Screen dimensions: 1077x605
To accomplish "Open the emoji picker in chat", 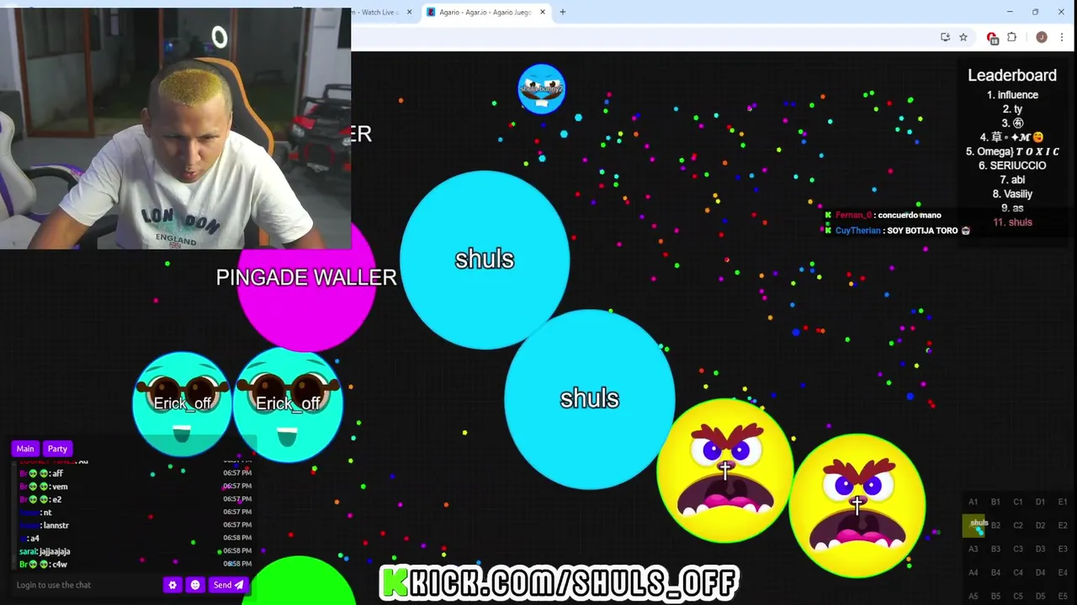I will [x=195, y=585].
